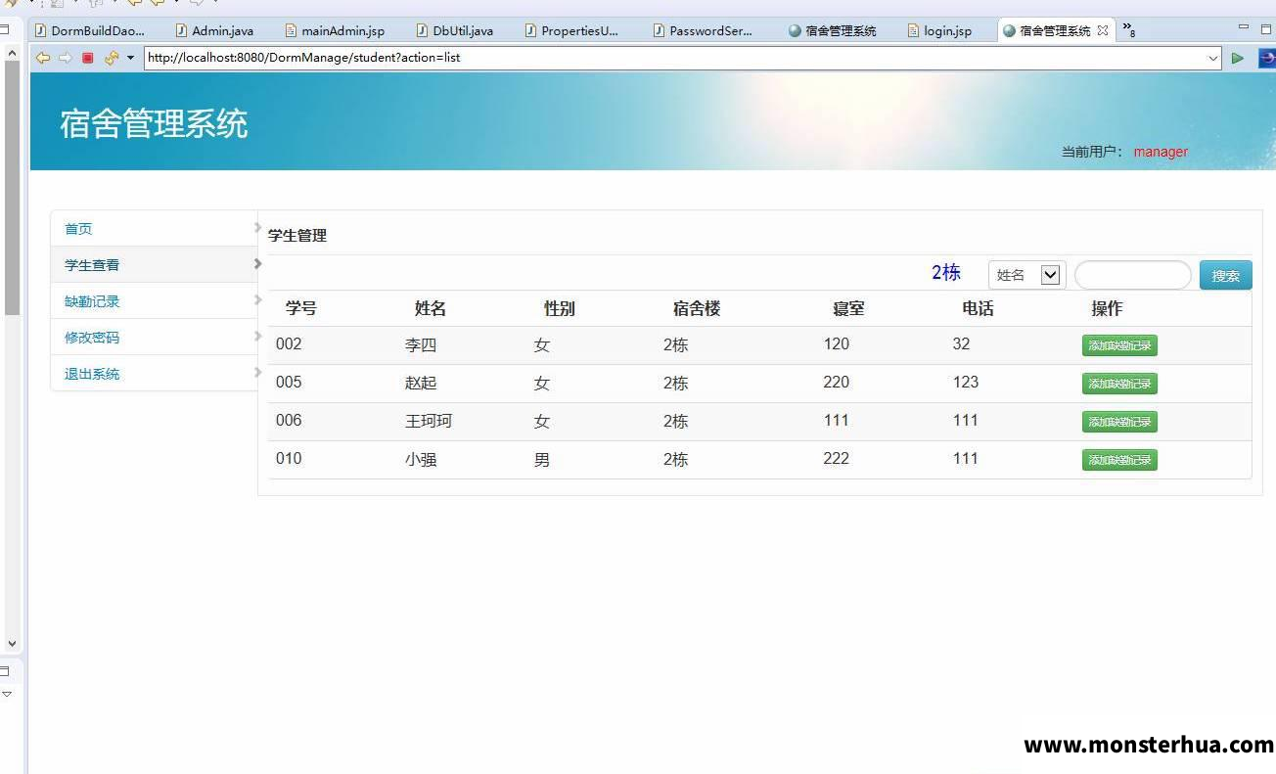Click the 操作 column header
The width and height of the screenshot is (1276, 774).
click(x=1107, y=308)
